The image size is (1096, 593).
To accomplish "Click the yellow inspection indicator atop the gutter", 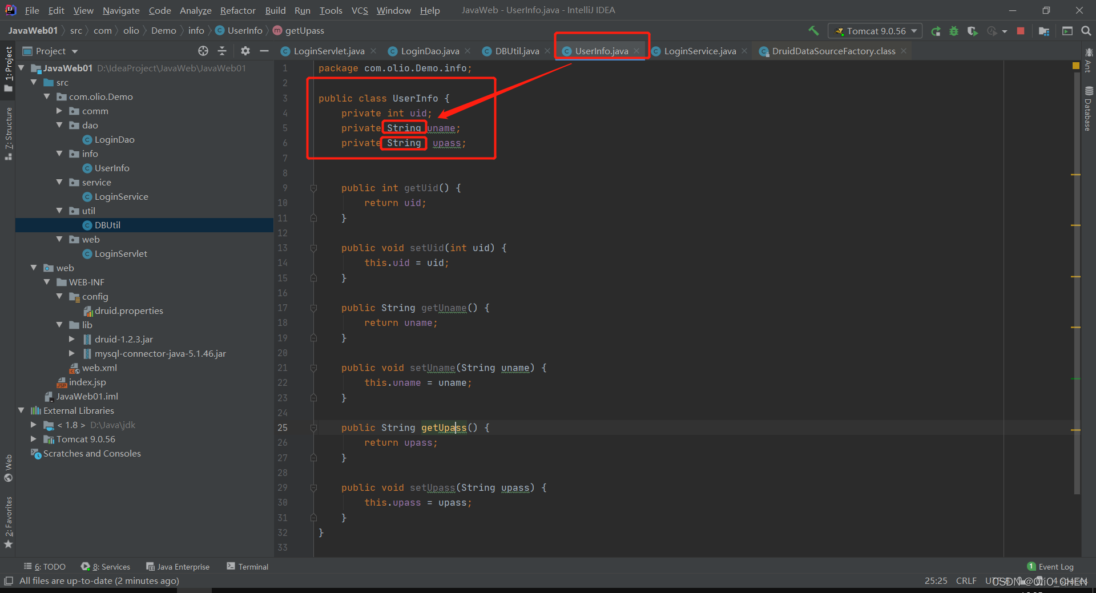I will 1076,66.
